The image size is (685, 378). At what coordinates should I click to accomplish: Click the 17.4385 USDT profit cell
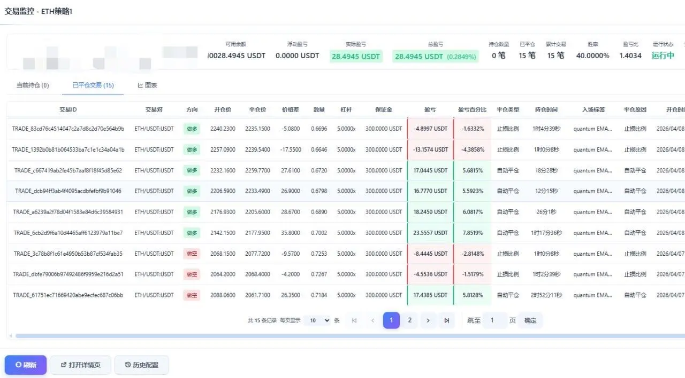(430, 295)
